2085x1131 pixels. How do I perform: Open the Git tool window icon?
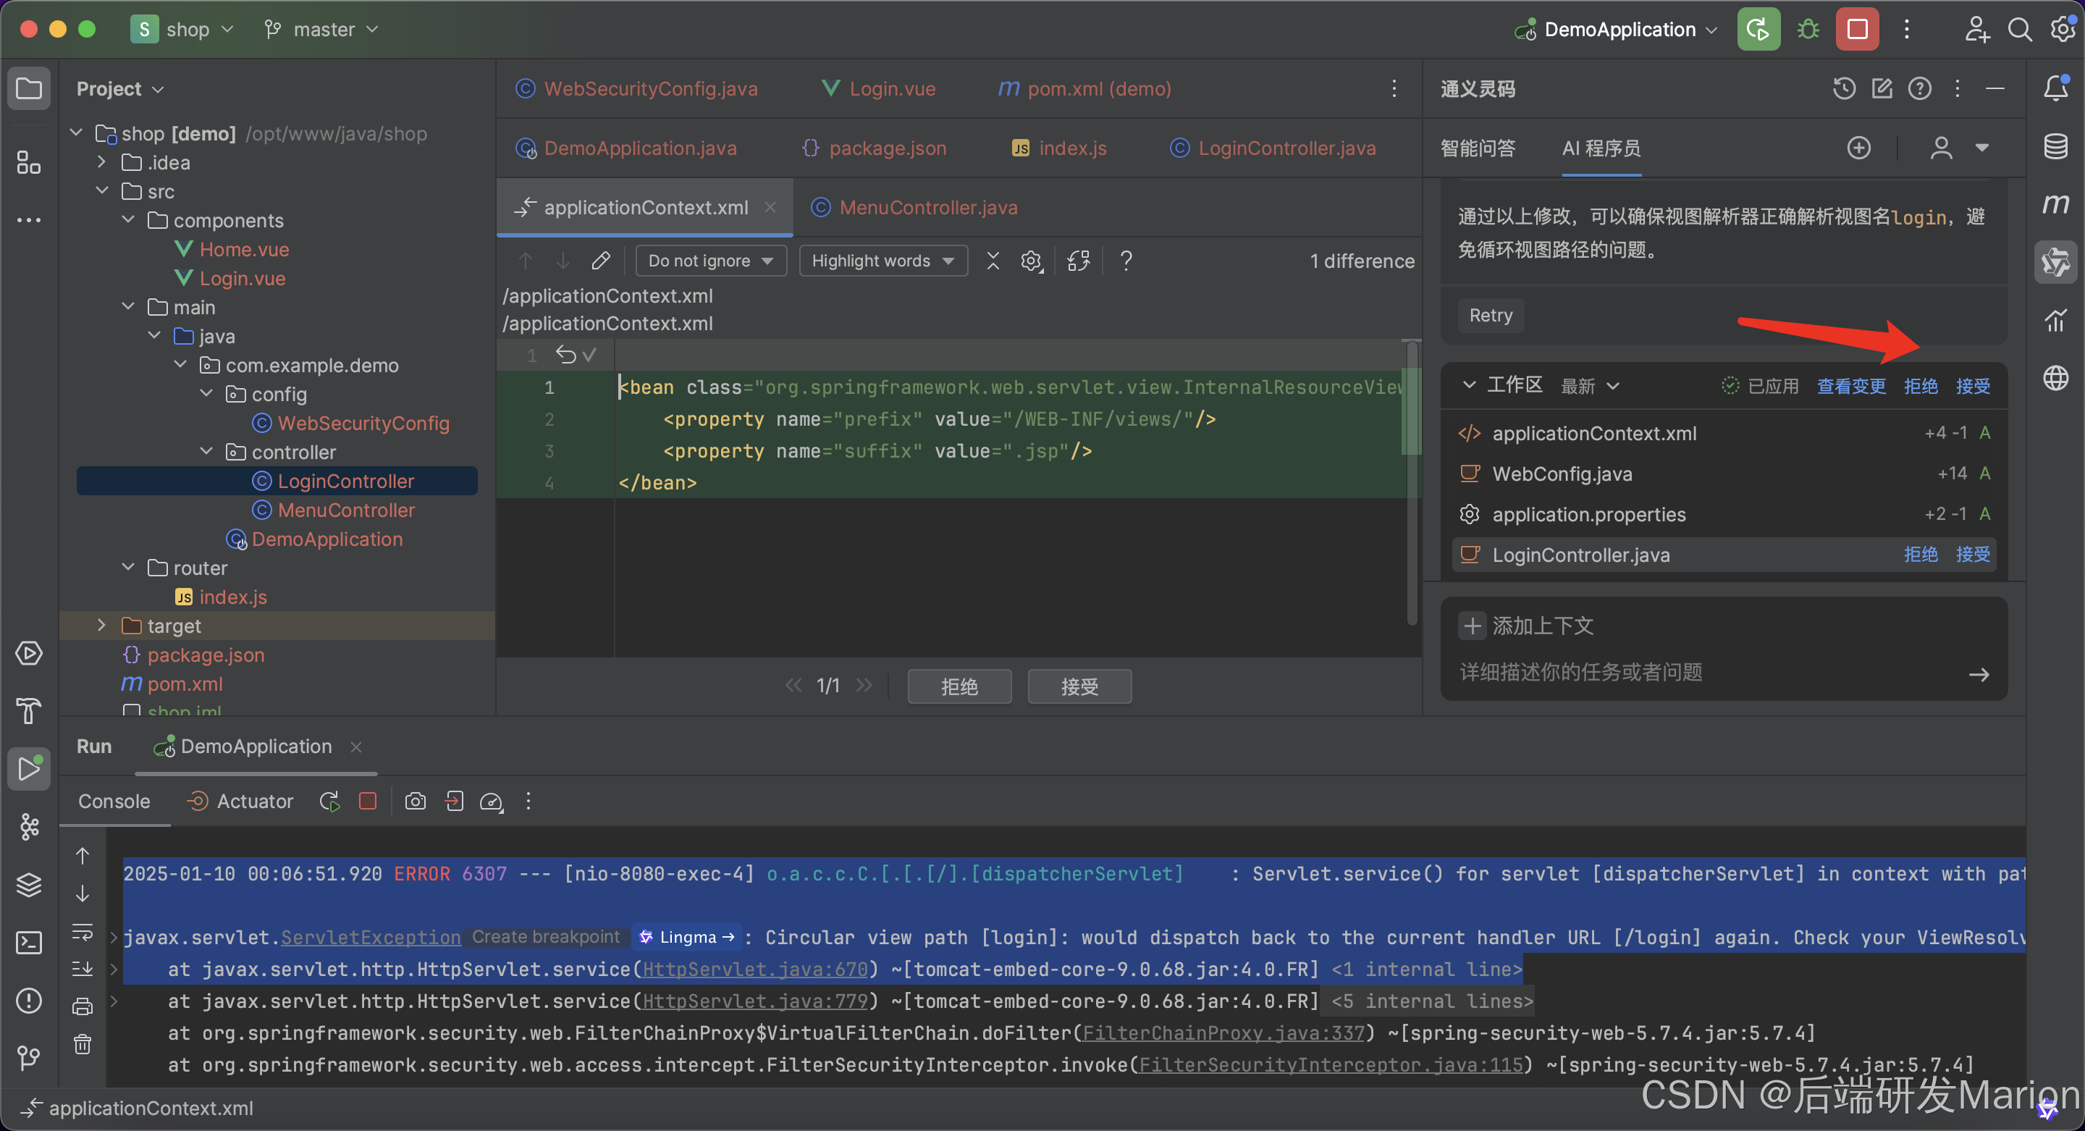click(29, 1057)
